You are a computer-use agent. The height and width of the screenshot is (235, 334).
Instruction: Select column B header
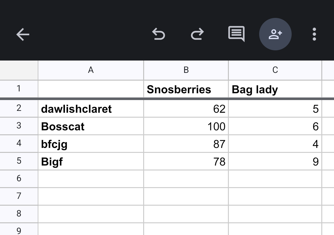click(186, 70)
